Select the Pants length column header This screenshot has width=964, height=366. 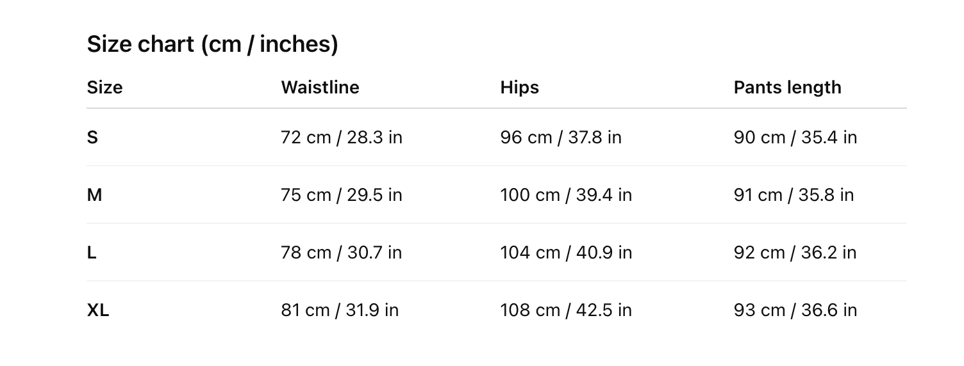coord(787,87)
